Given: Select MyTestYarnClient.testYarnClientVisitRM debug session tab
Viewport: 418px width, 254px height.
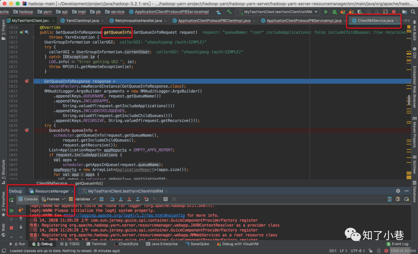Looking at the screenshot, I should (x=125, y=191).
